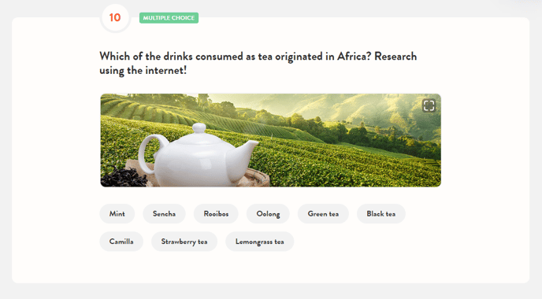Expand the tea plantation image to fullscreen

[429, 105]
